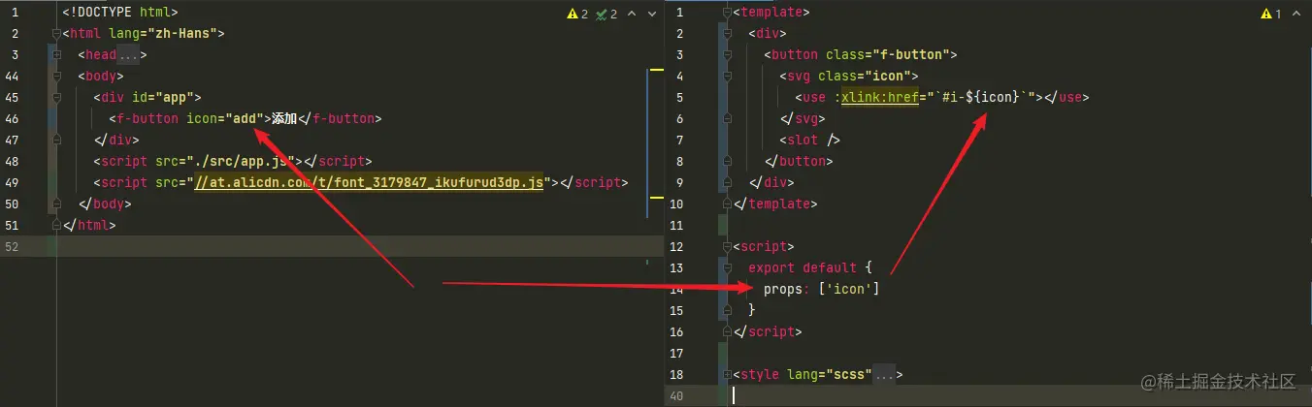Screen dimensions: 1312x407
Task: Collapse the html tag fold on line 2
Action: [x=56, y=33]
